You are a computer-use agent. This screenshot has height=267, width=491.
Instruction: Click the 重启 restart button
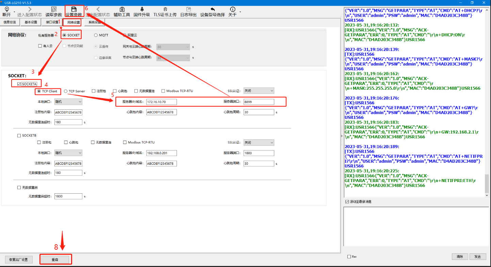pyautogui.click(x=55, y=260)
